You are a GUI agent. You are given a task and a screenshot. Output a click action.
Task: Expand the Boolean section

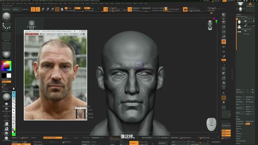click(239, 126)
